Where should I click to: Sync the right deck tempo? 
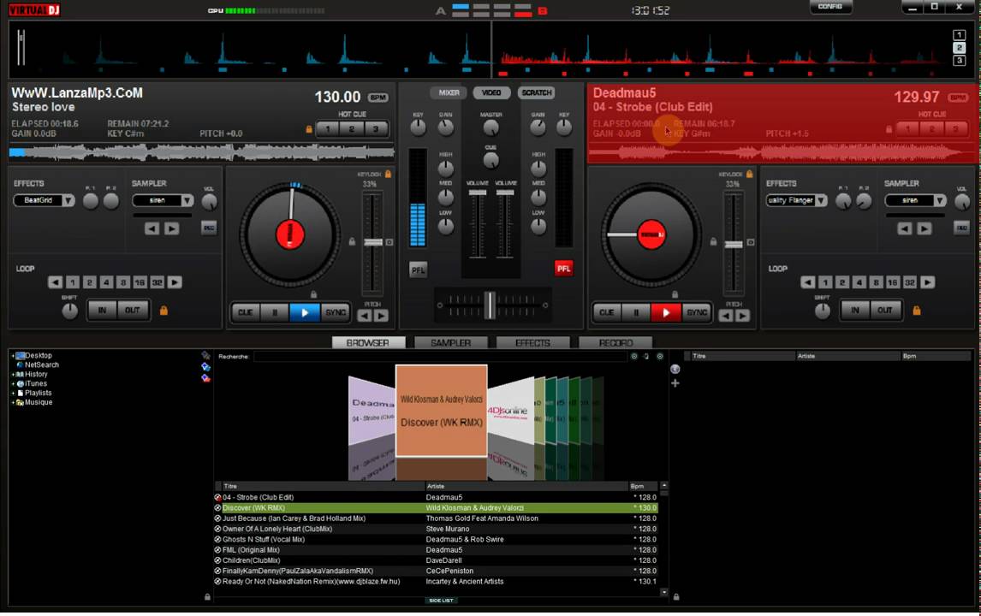(696, 312)
